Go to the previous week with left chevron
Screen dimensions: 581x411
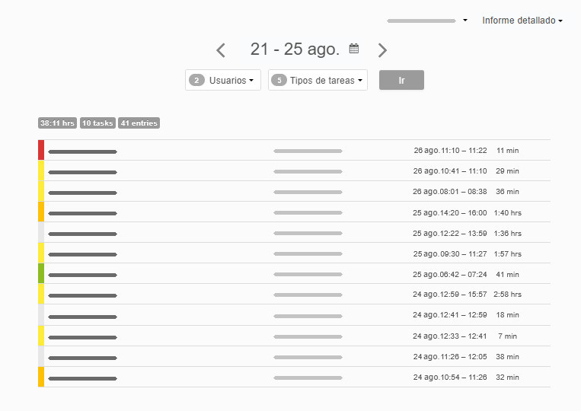tap(221, 50)
